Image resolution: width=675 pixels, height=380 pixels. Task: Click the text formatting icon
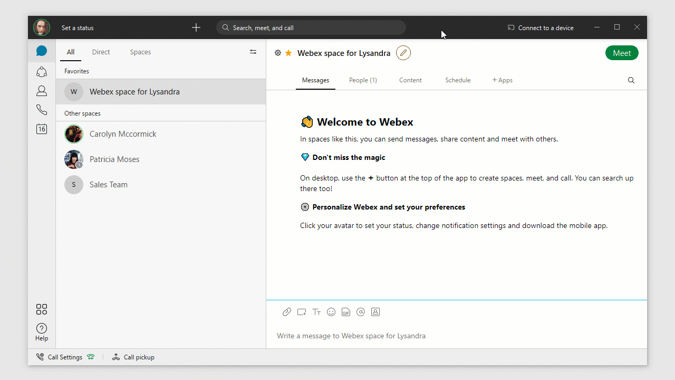pos(316,312)
